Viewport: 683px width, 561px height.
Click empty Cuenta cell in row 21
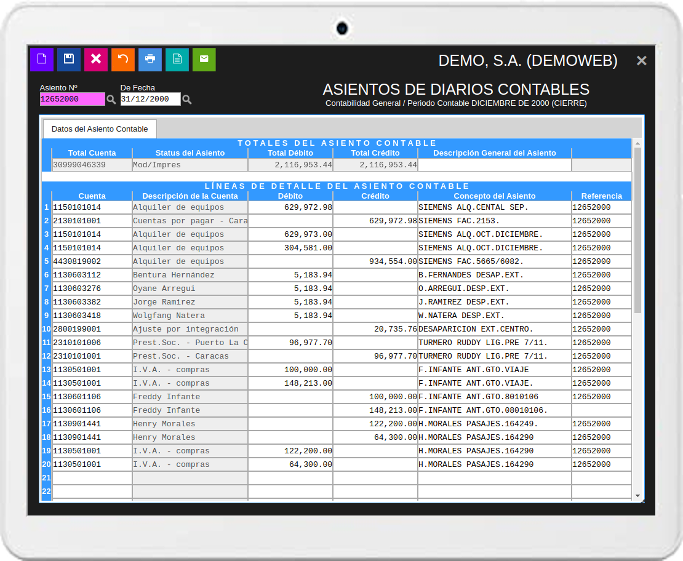click(92, 477)
